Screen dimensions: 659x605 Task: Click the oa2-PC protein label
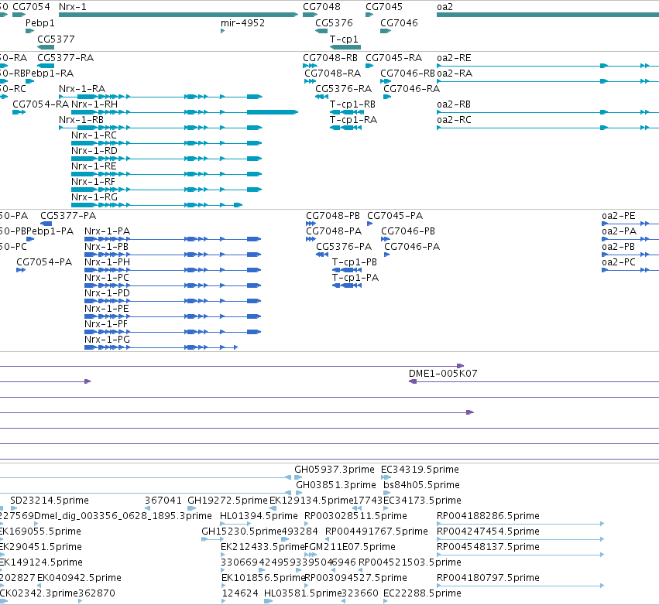[619, 262]
